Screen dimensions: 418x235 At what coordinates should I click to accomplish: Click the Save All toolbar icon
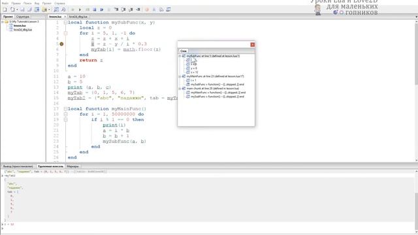coord(29,10)
